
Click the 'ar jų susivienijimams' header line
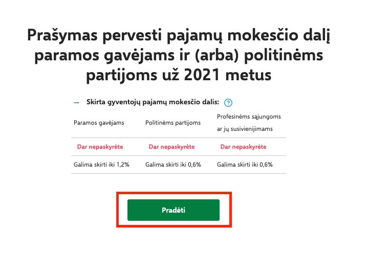[x=245, y=129]
